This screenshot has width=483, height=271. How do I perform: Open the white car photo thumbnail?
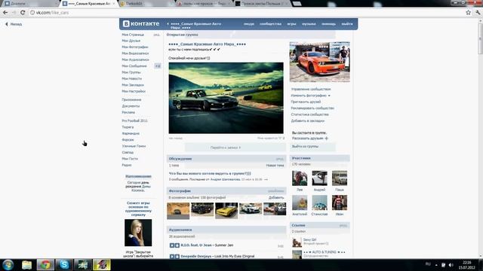(251, 209)
